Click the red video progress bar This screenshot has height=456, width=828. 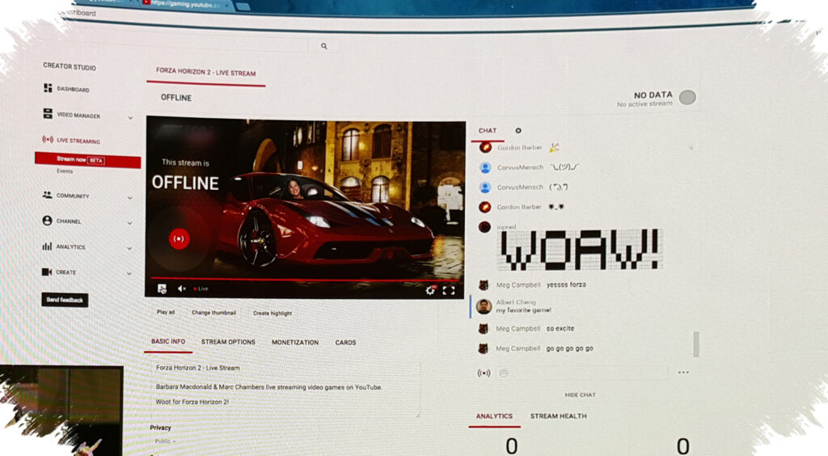(x=305, y=279)
